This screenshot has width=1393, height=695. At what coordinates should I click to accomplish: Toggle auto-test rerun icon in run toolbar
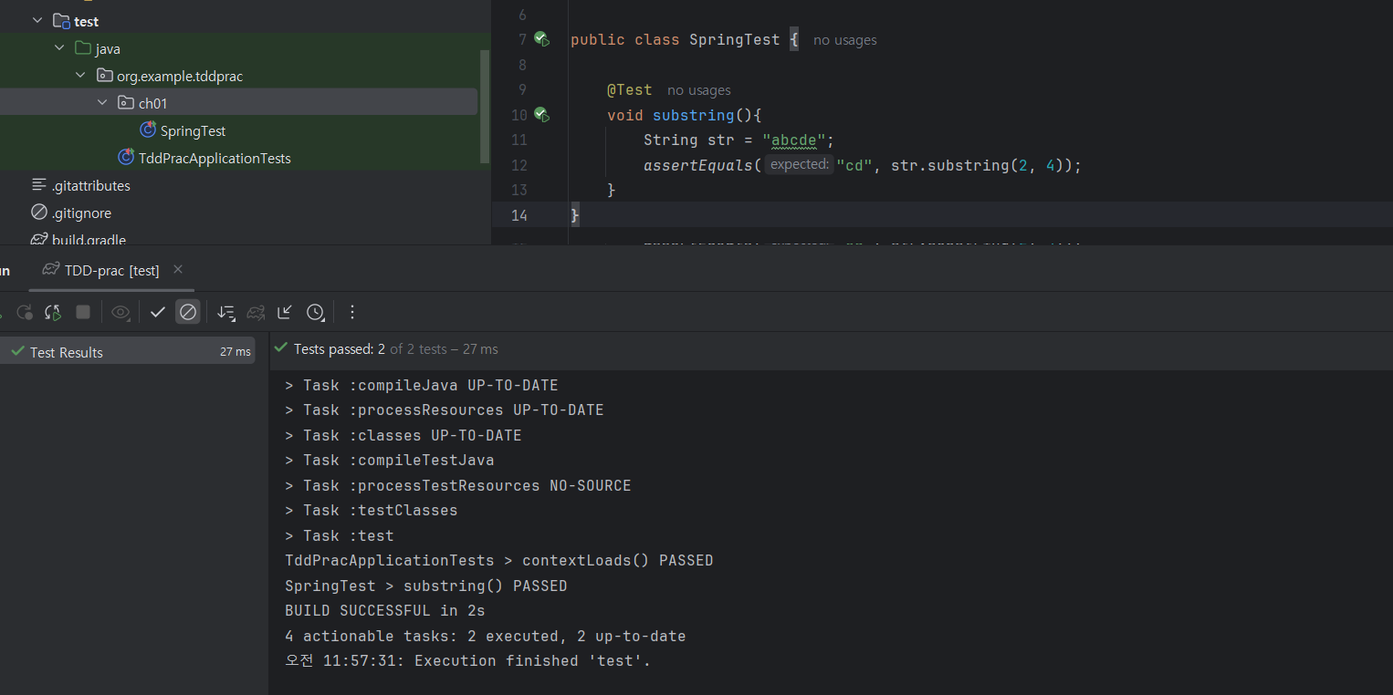(x=54, y=312)
